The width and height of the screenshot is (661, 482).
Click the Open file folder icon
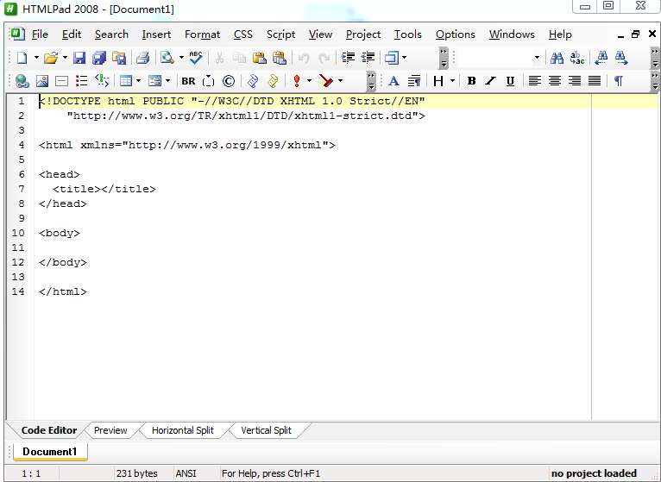tap(51, 58)
